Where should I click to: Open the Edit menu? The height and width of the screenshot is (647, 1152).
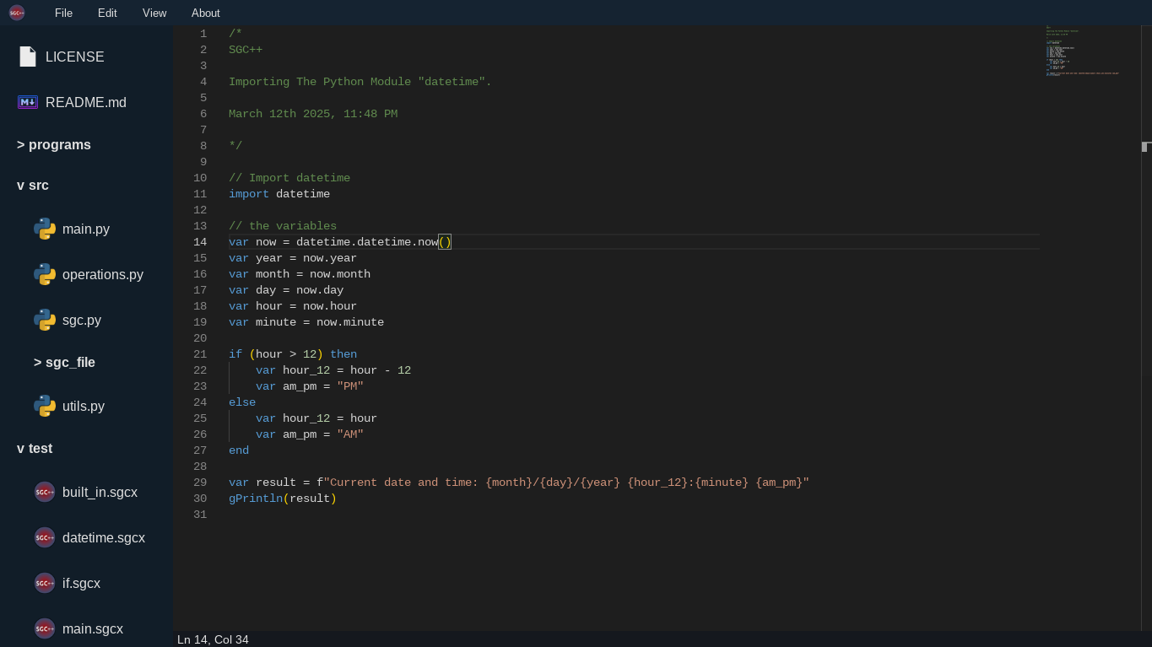(107, 13)
